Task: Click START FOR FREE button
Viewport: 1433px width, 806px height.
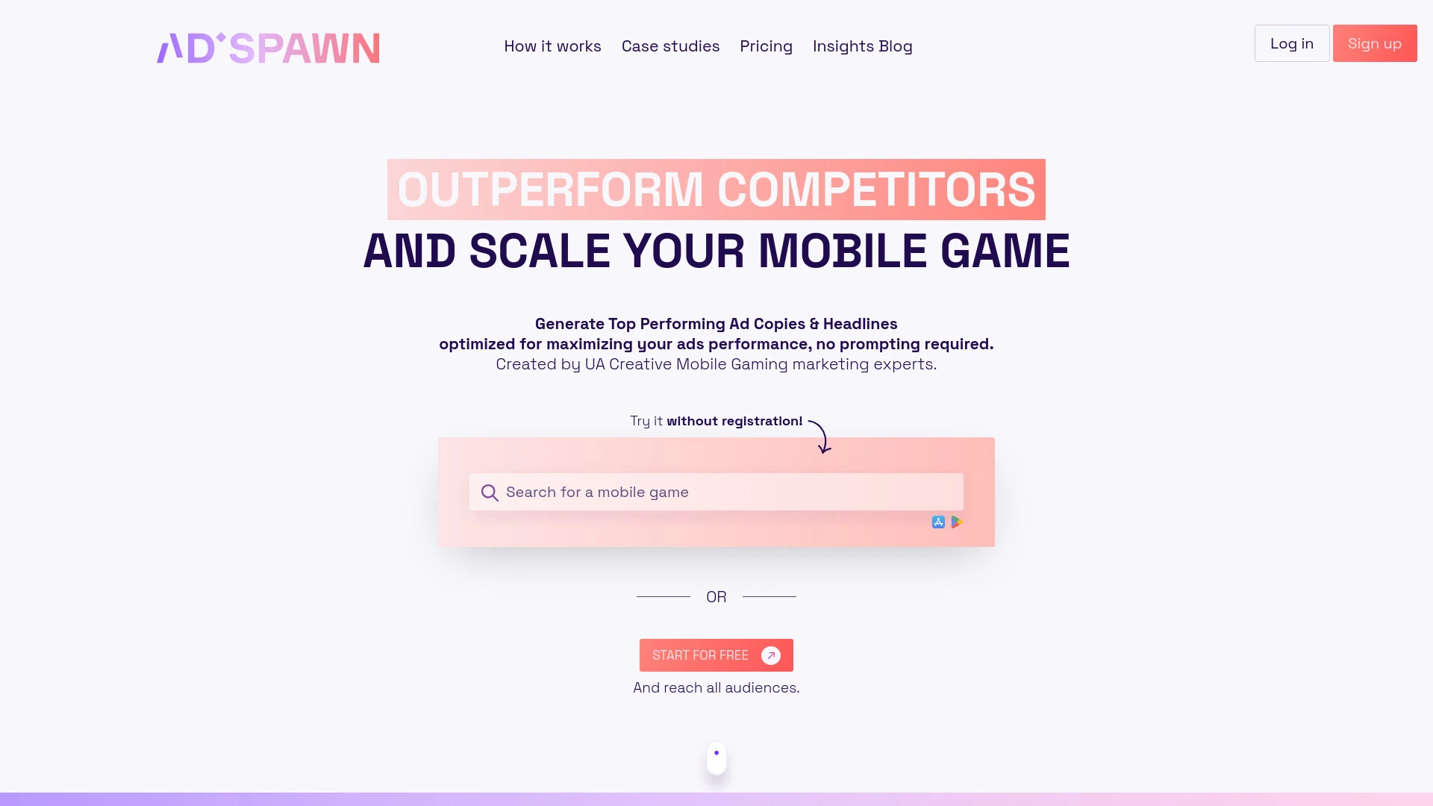Action: pos(716,655)
